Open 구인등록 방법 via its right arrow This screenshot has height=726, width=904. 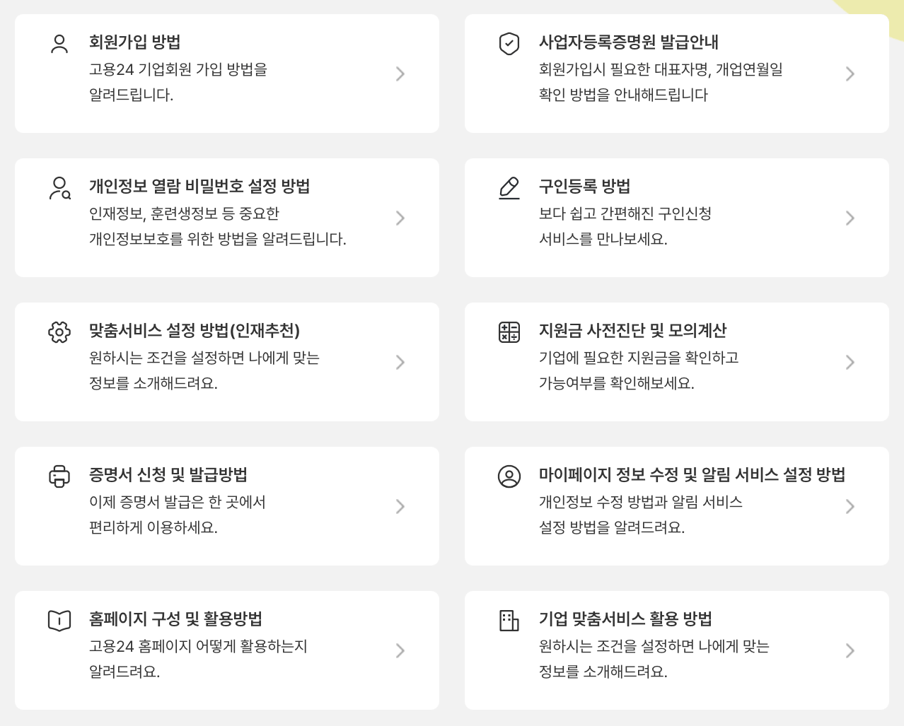[x=850, y=218]
